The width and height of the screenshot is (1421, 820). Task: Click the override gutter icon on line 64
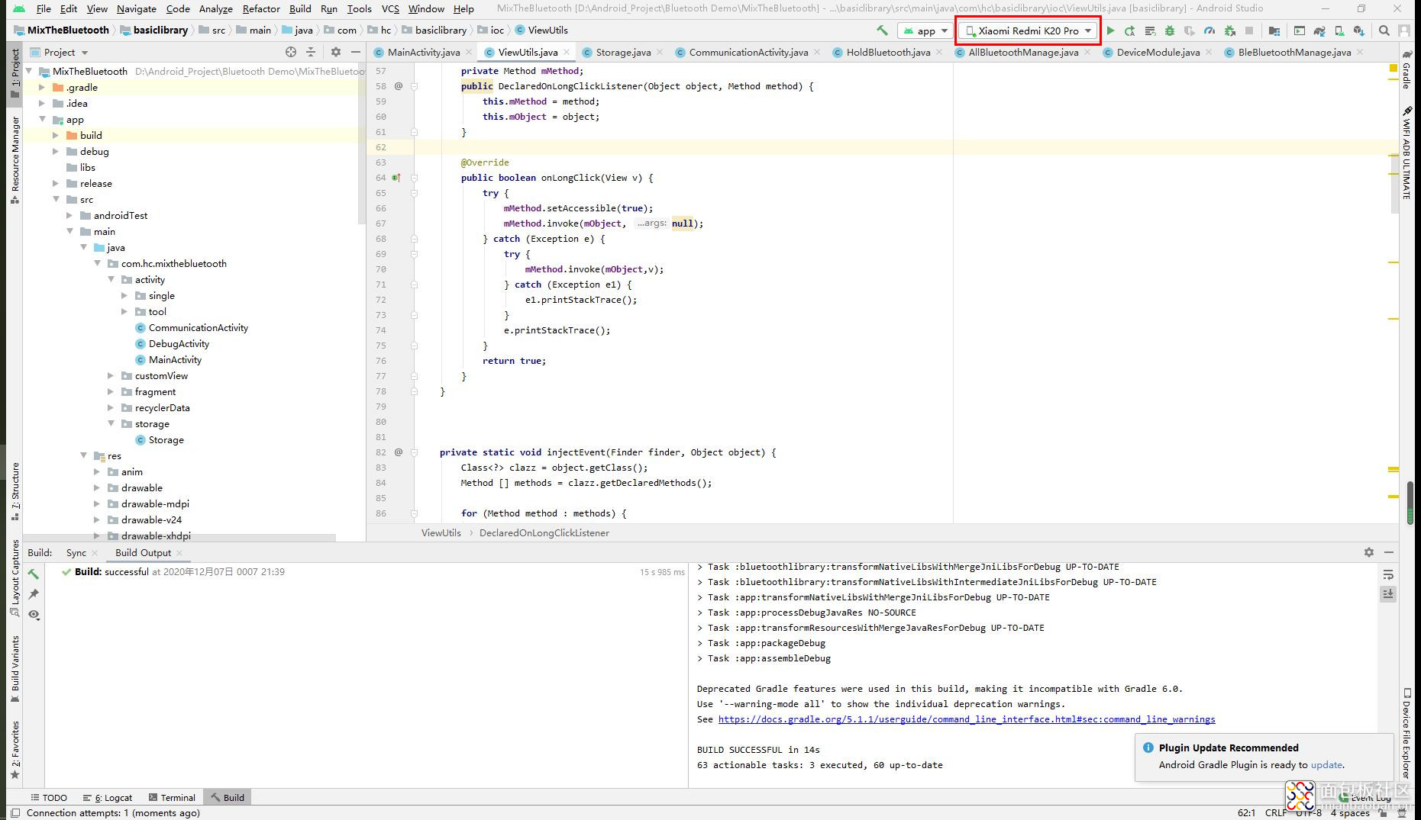point(396,178)
